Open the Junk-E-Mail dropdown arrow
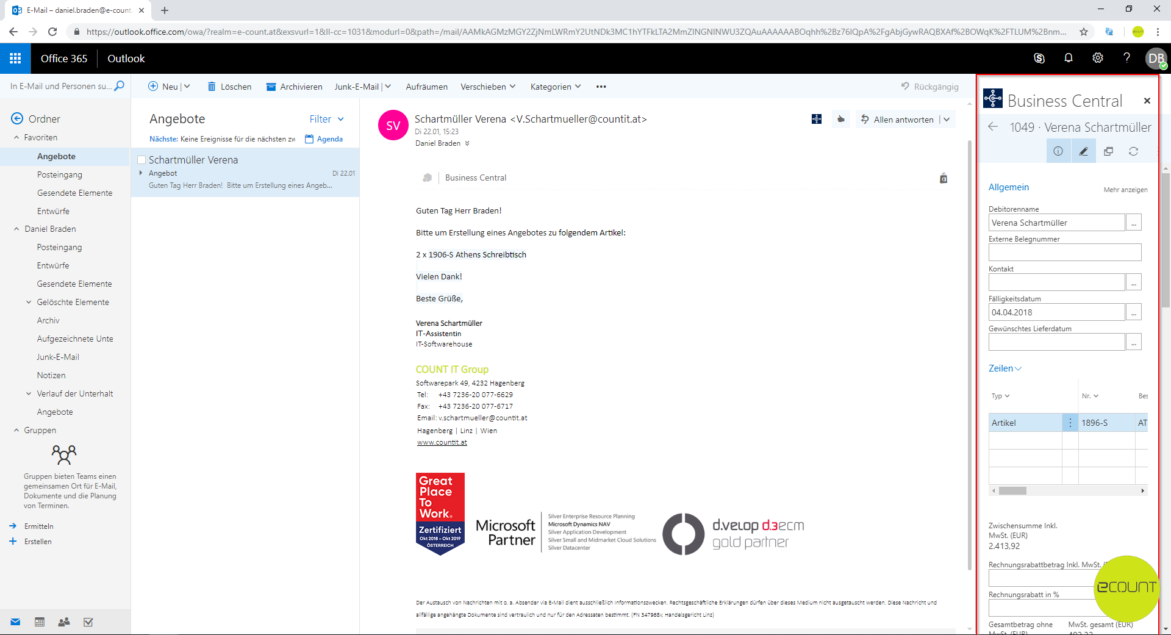1171x635 pixels. [388, 87]
